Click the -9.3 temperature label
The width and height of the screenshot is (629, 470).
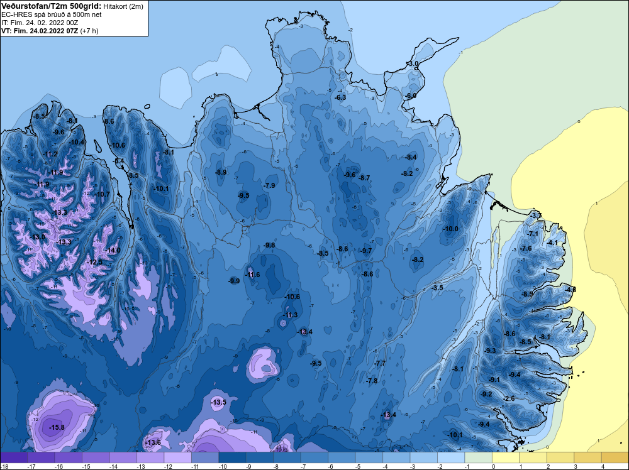pyautogui.click(x=490, y=351)
